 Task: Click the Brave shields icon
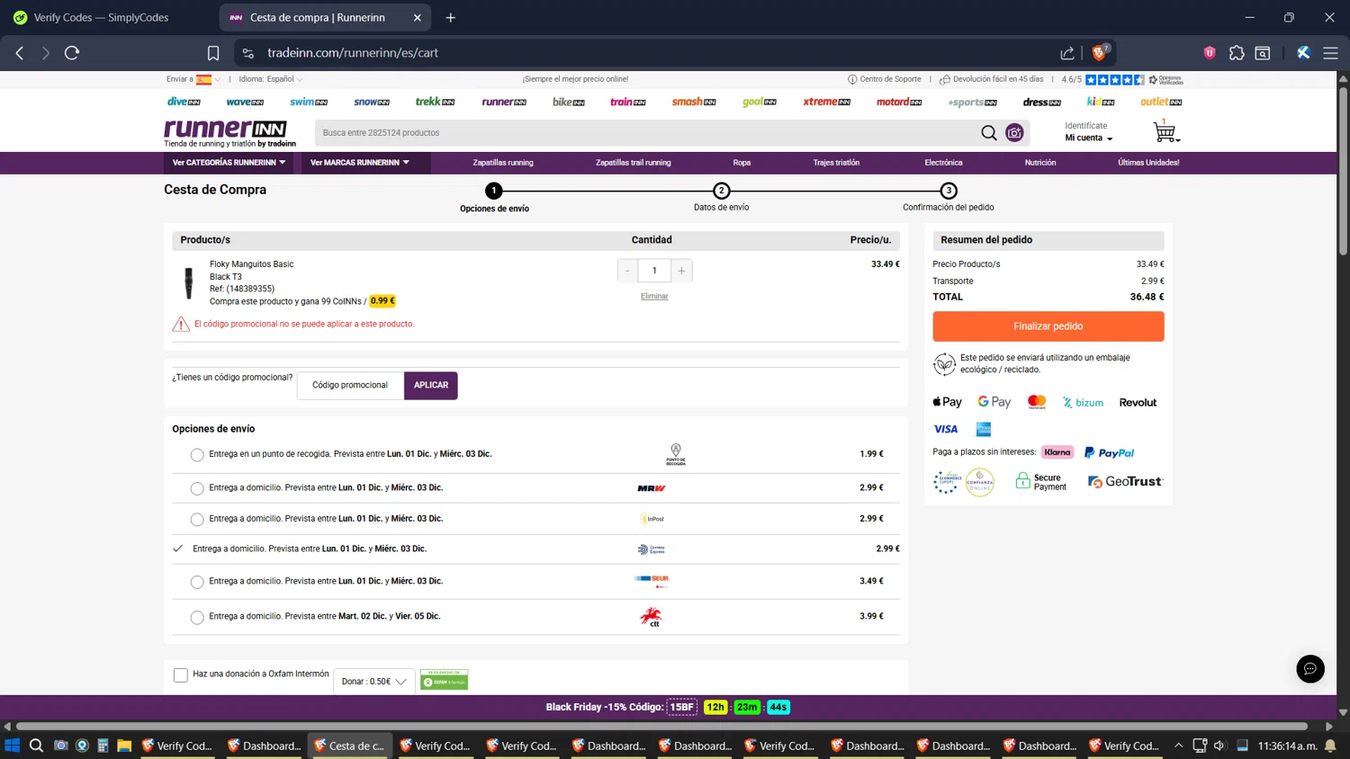(1100, 53)
